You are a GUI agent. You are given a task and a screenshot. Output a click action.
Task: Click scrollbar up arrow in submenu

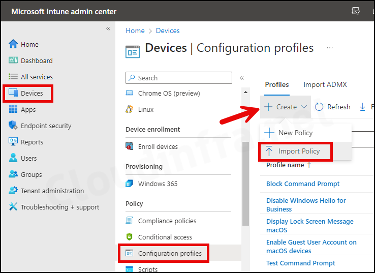tap(245, 92)
